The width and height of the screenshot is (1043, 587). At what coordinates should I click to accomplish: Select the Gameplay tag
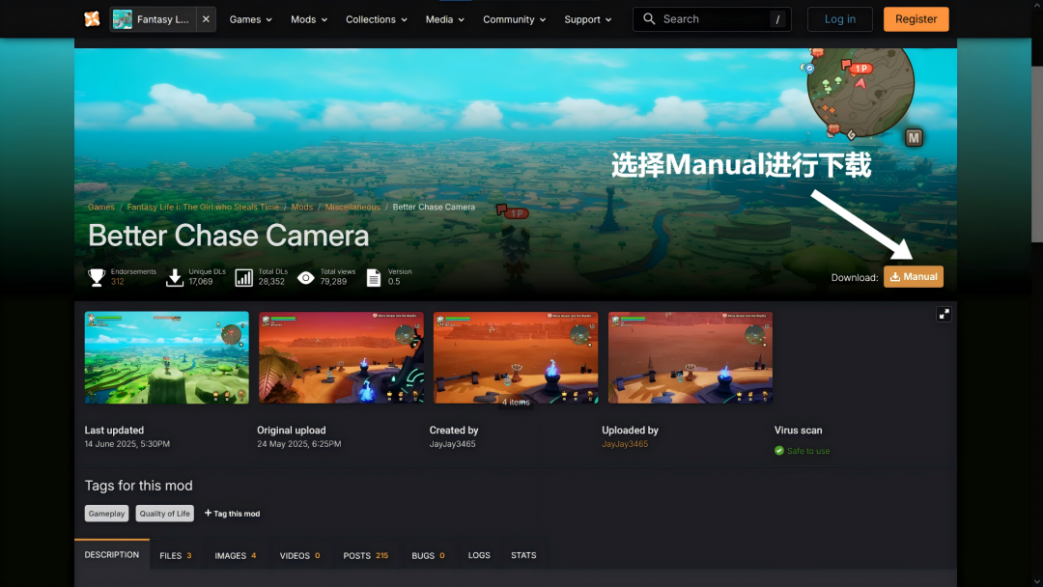[106, 514]
